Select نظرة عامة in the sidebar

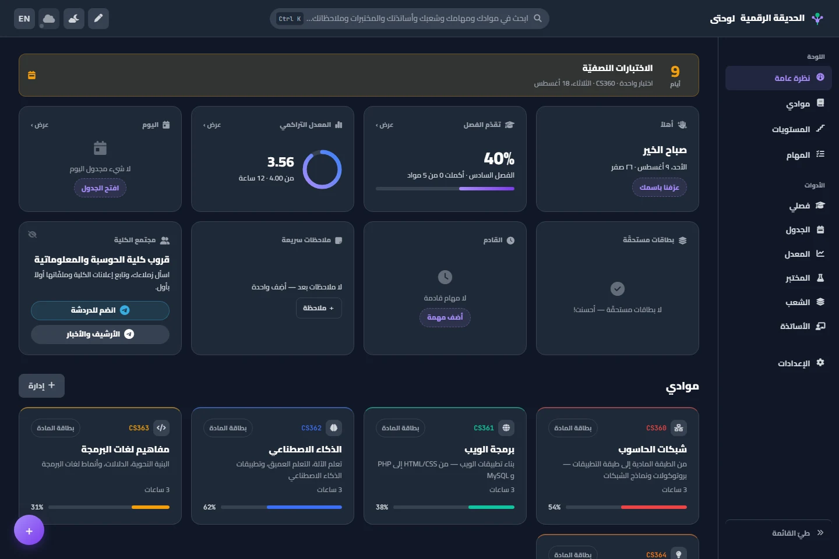(778, 78)
